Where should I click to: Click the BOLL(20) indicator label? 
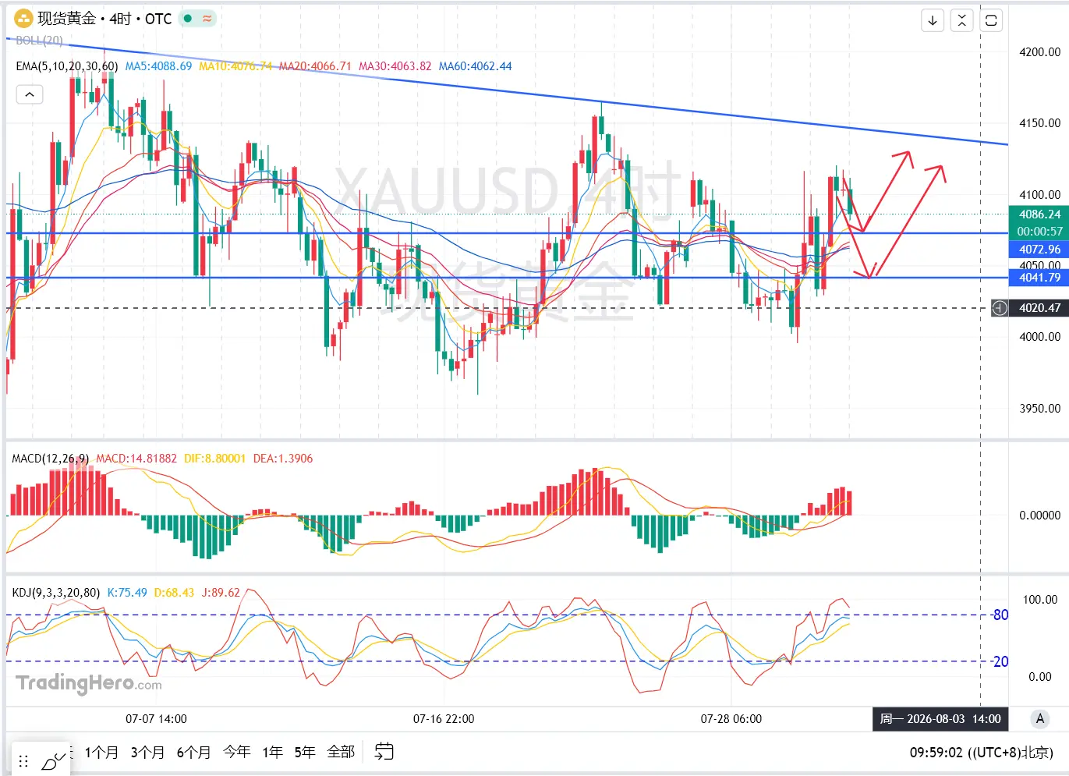point(39,41)
